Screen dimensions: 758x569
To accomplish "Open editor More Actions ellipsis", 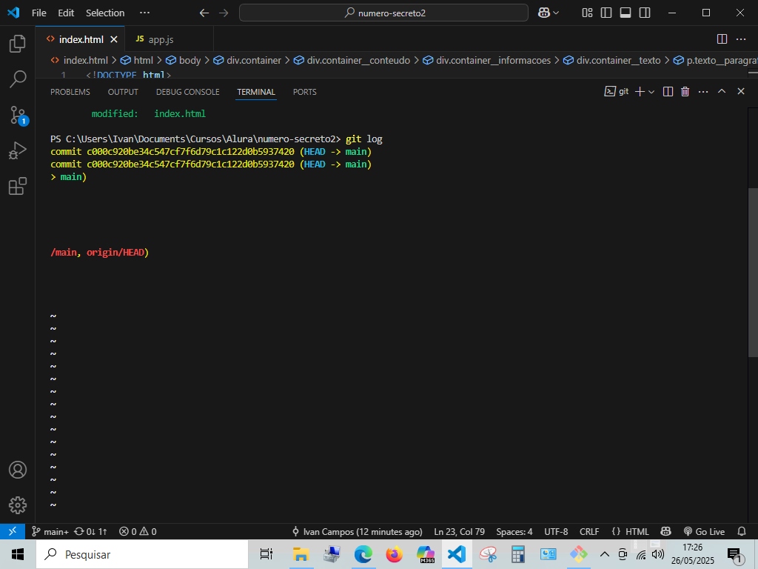I will [741, 39].
